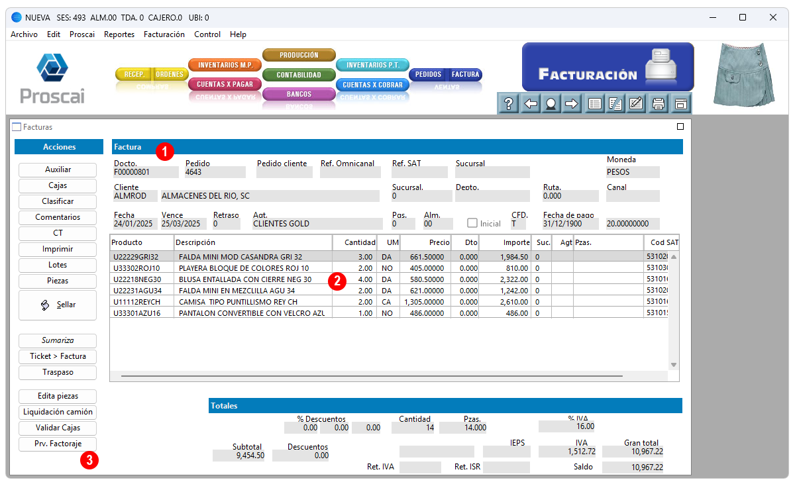
Task: Click the Sellar stamp button
Action: (x=58, y=305)
